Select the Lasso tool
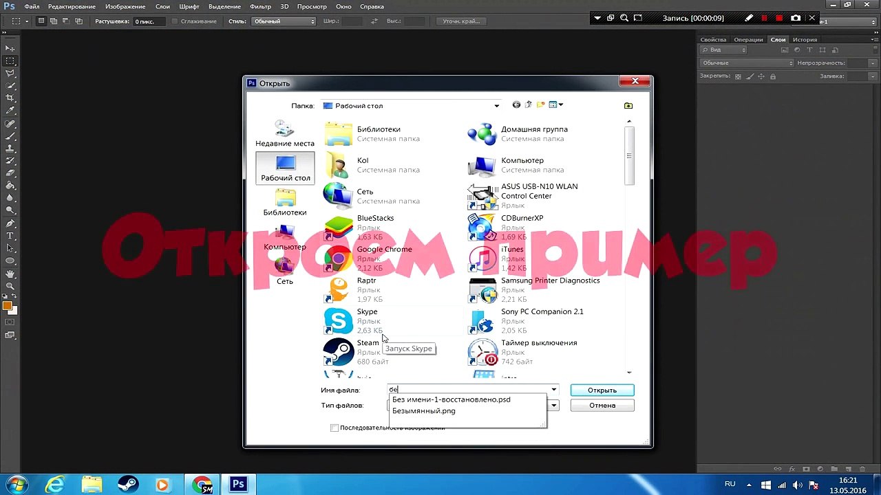This screenshot has width=881, height=495. [x=10, y=73]
